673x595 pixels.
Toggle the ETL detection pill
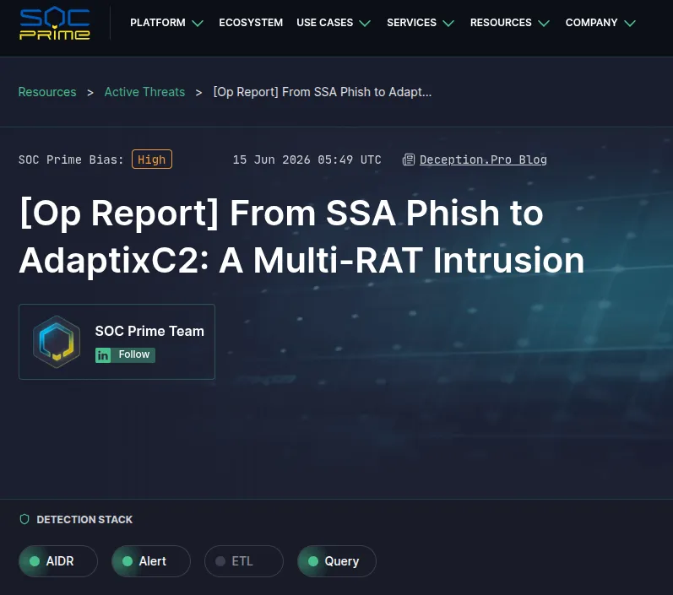[x=244, y=561]
